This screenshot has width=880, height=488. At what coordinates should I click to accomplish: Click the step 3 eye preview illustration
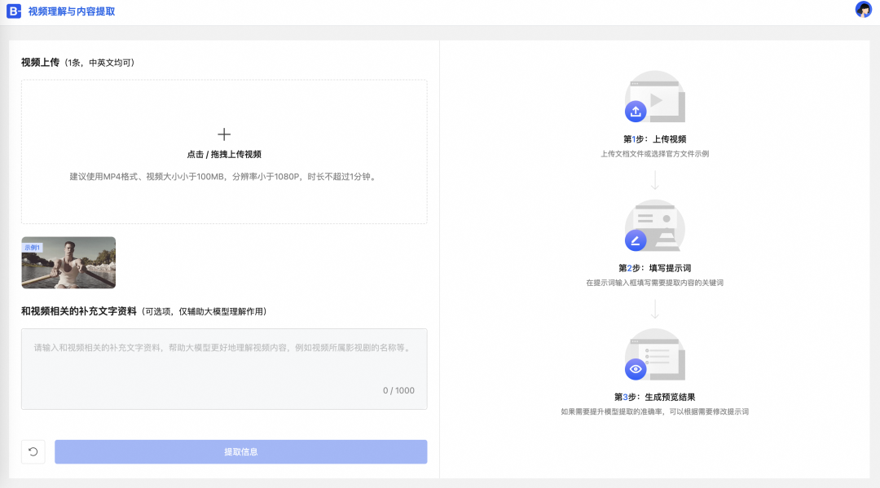655,354
